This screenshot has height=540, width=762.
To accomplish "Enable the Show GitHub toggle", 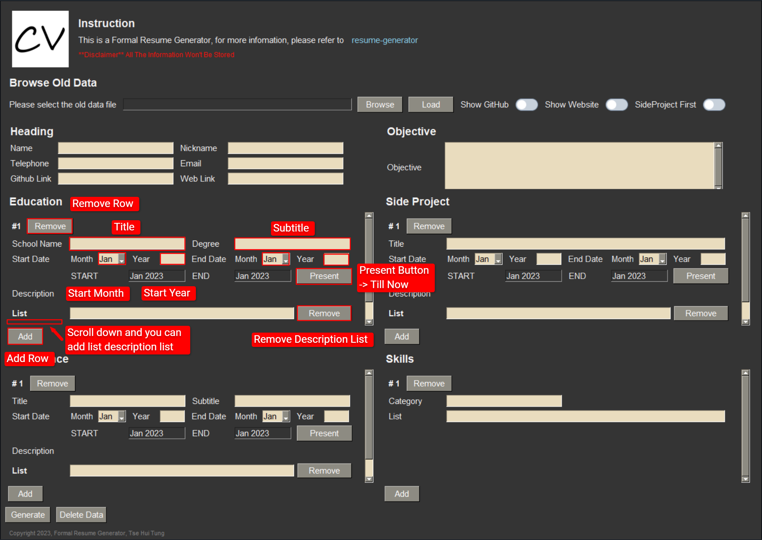I will 526,105.
